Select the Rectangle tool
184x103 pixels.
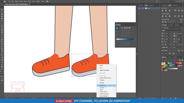coord(2,25)
